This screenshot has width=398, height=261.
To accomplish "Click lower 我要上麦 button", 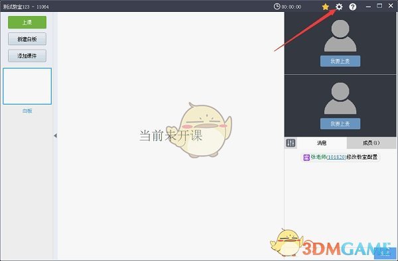I will click(340, 124).
